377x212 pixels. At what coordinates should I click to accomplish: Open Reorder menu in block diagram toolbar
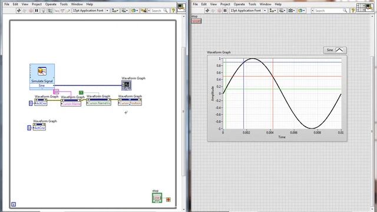coord(134,11)
